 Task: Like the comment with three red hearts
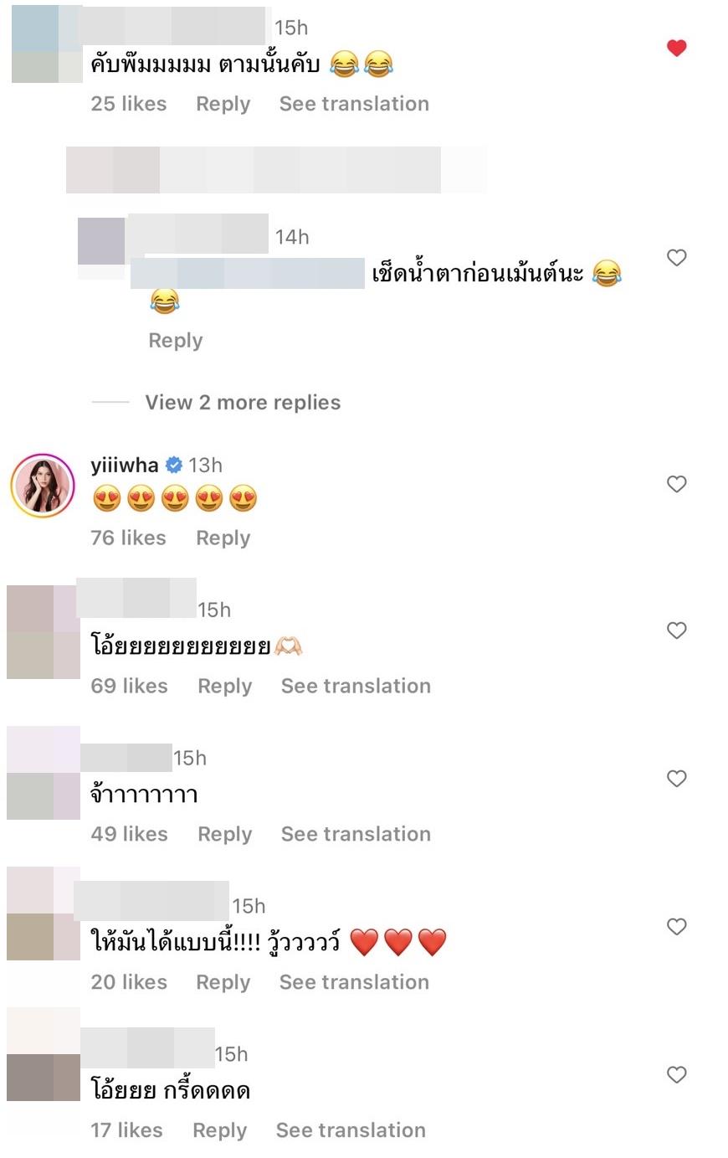pos(677,927)
